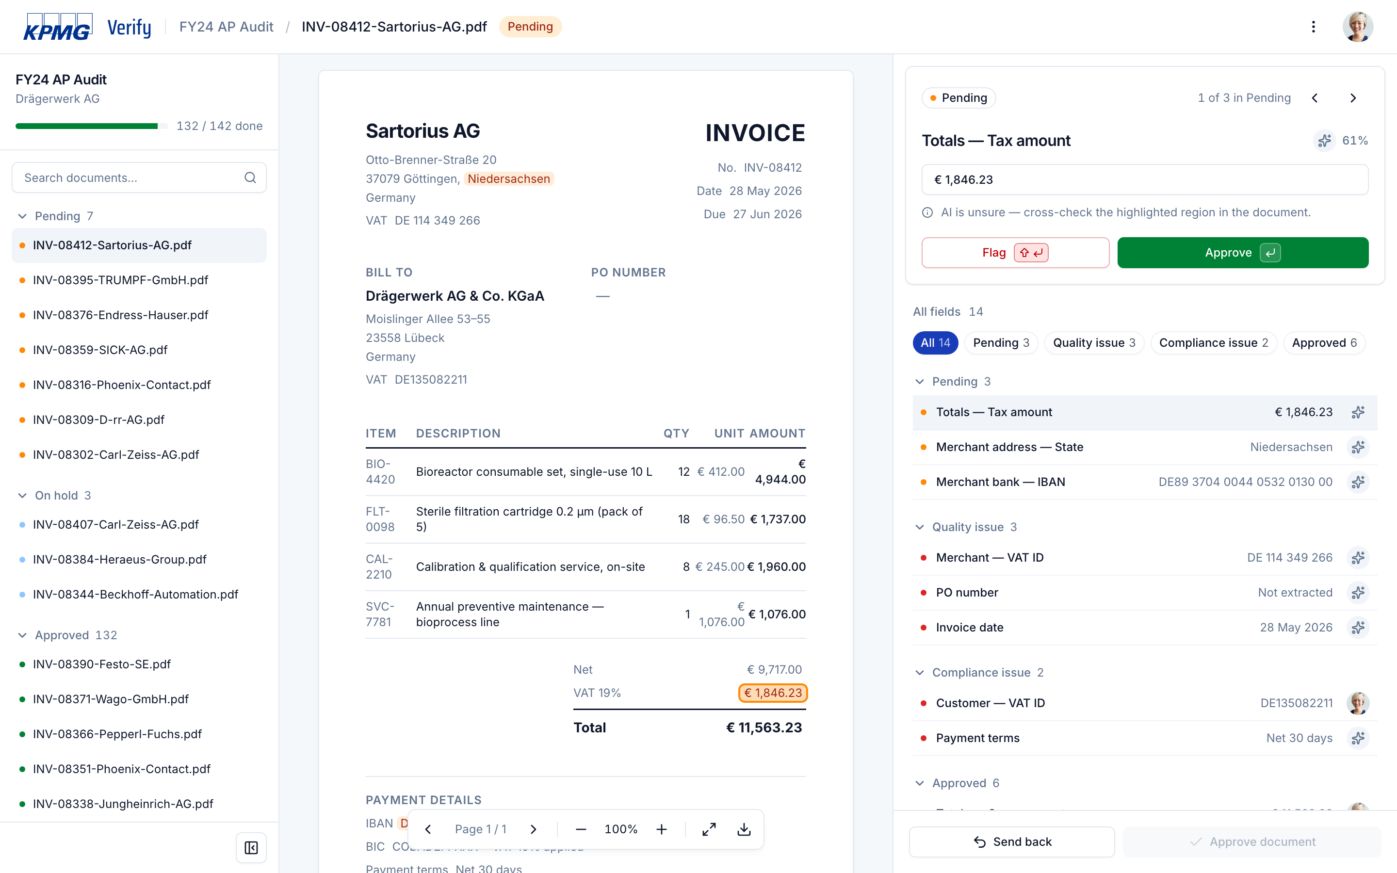
Task: Click the search magnifier icon
Action: click(x=250, y=177)
